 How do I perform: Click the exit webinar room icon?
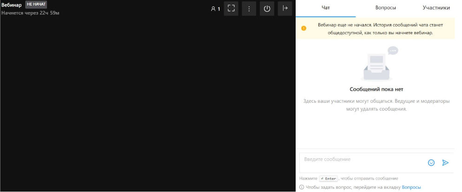pyautogui.click(x=285, y=9)
